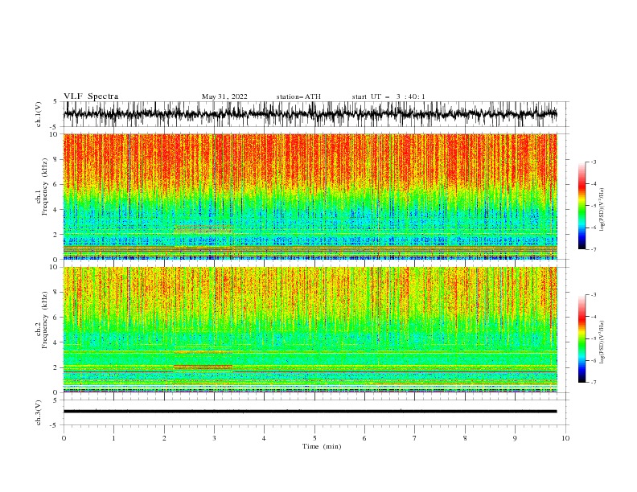Click the ch.1 'Frequency (kHz)' axis label

click(45, 187)
